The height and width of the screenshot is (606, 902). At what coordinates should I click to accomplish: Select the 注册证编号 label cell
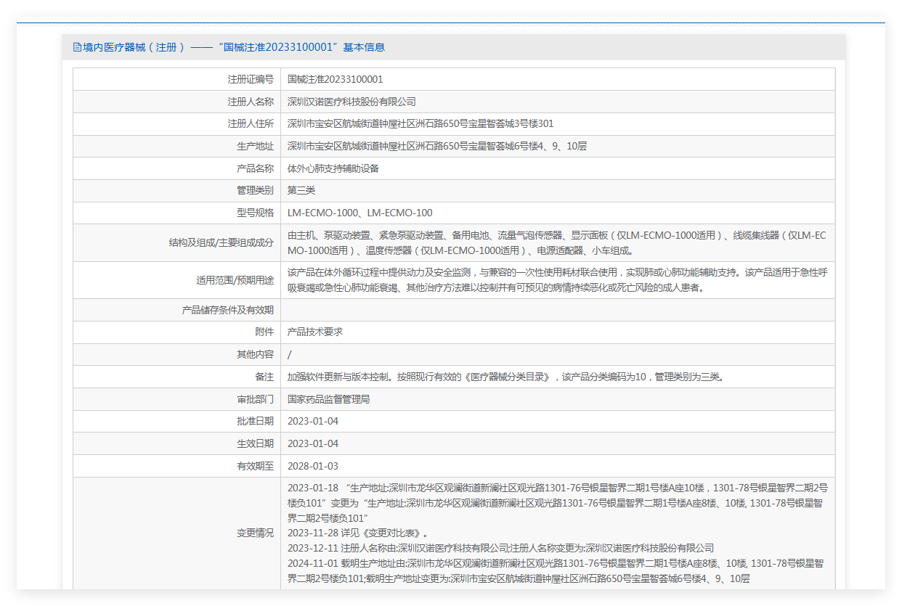pyautogui.click(x=176, y=79)
